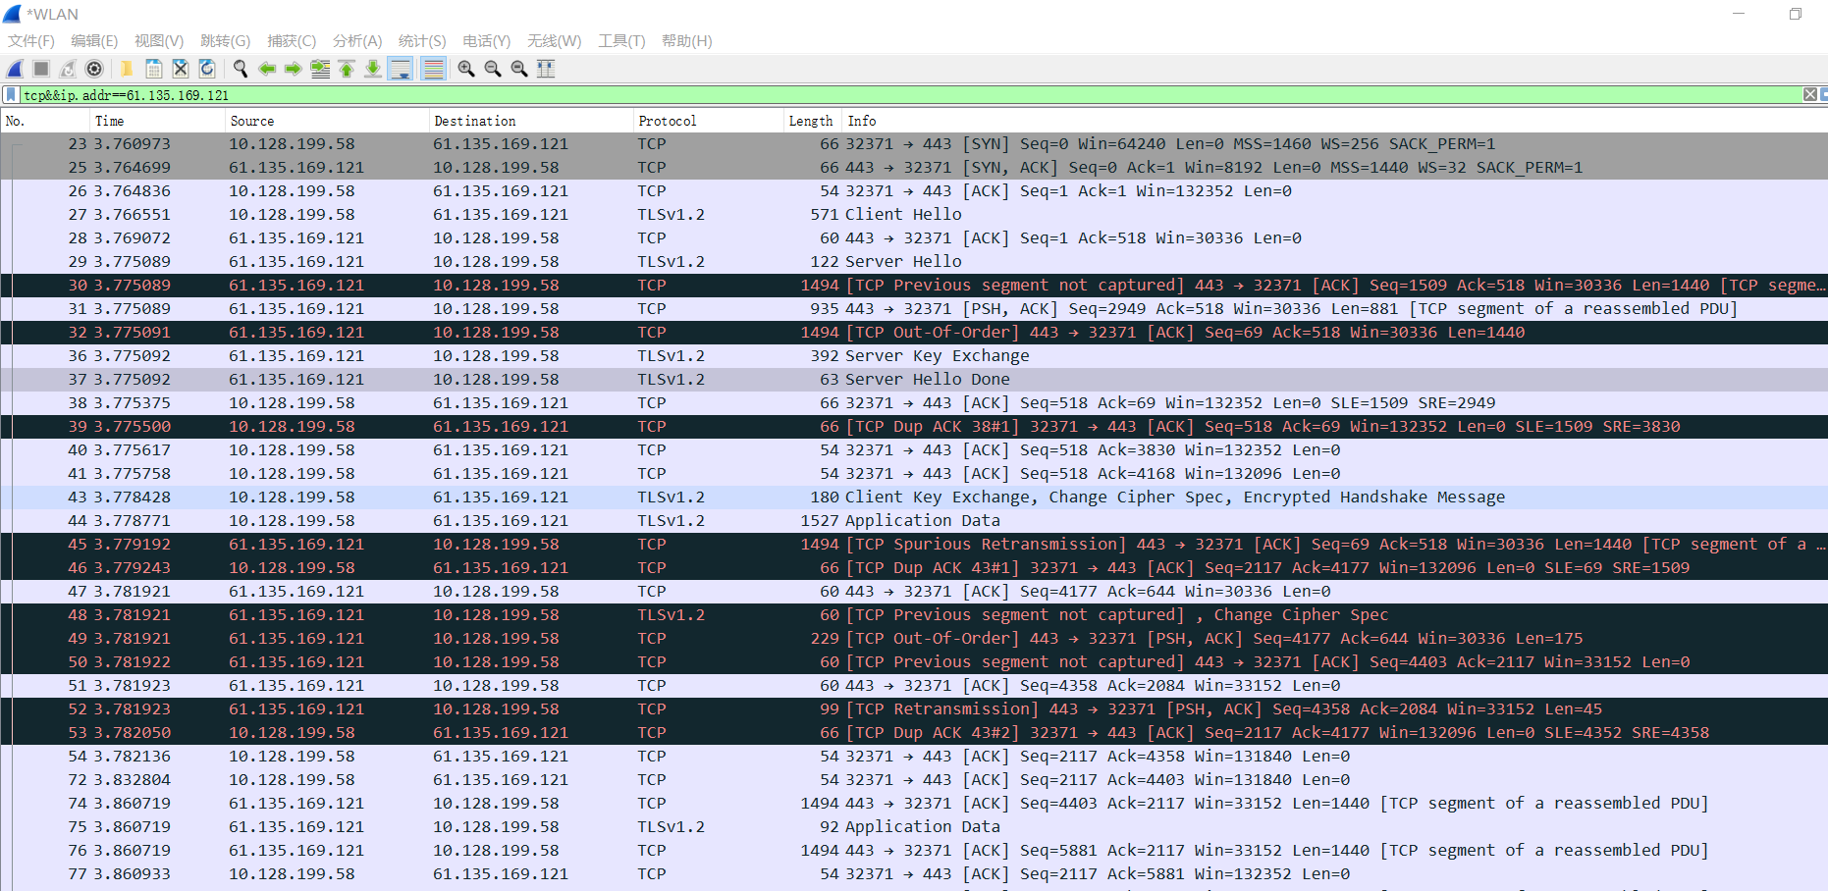
Task: Collapse the expander beside packet 23
Action: [x=13, y=143]
